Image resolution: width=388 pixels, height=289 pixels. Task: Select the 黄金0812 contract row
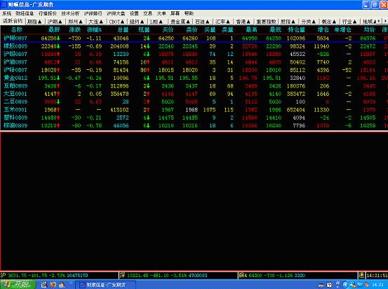coord(194,78)
